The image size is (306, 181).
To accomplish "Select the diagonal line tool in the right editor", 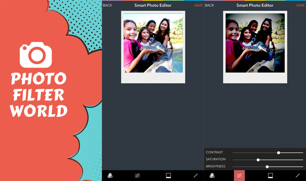I will [298, 176].
